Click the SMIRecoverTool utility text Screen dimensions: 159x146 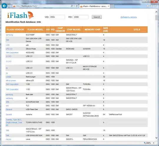pyautogui.click(x=115, y=115)
